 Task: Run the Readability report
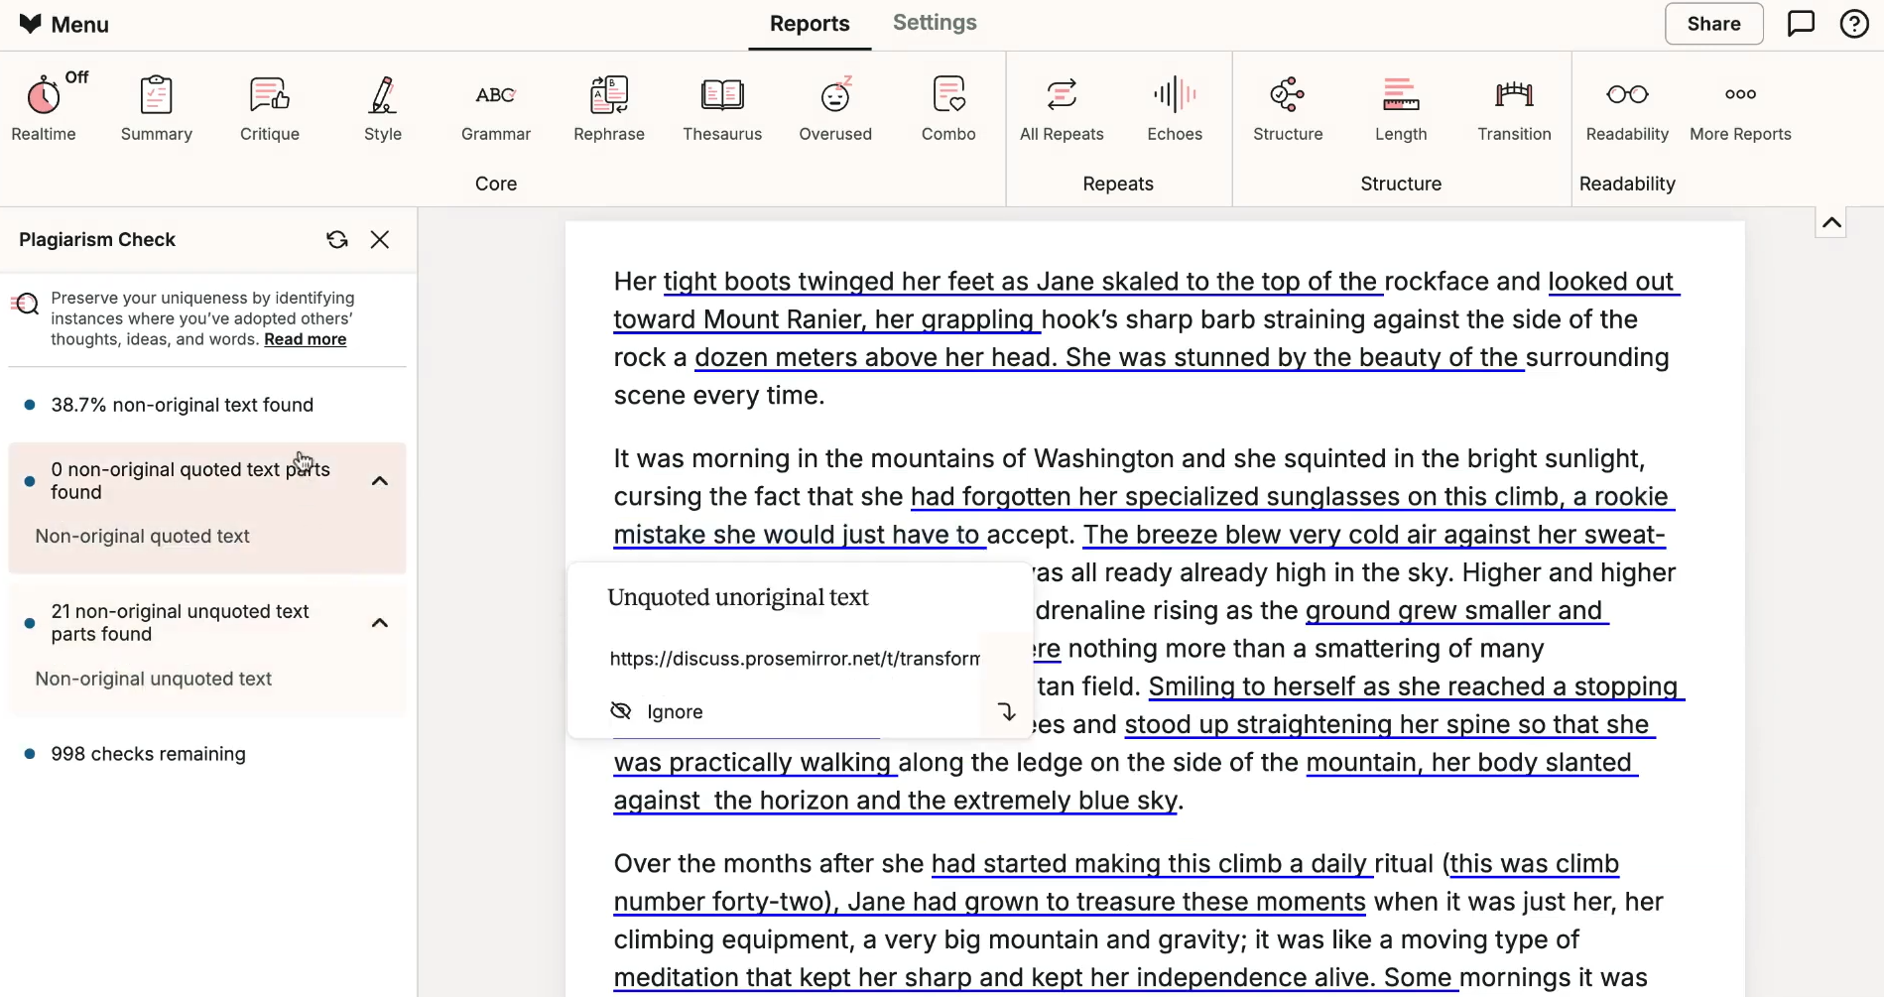[1627, 109]
